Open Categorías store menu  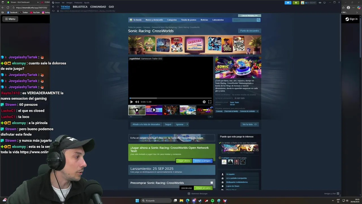click(172, 20)
